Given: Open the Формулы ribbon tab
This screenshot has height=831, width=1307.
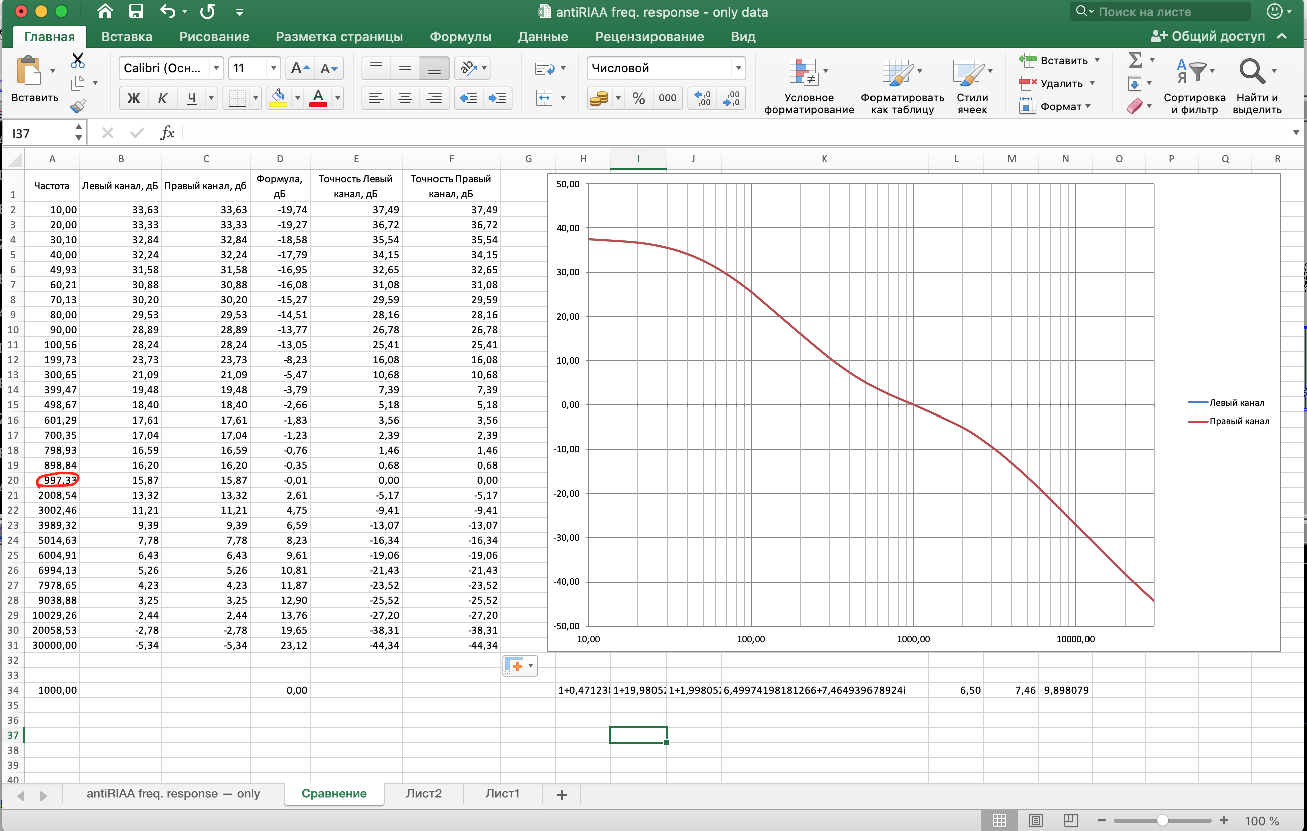Looking at the screenshot, I should click(460, 37).
